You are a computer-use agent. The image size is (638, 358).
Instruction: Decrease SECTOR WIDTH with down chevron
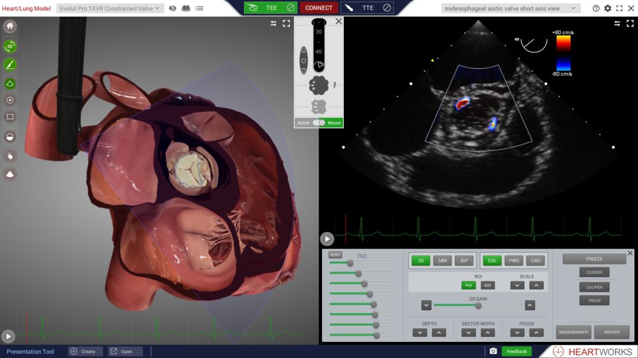(x=469, y=333)
